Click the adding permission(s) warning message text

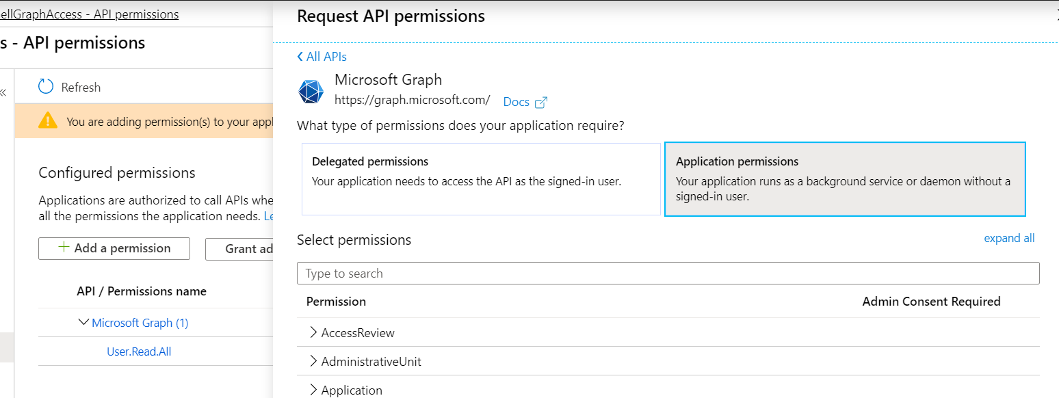click(x=170, y=122)
